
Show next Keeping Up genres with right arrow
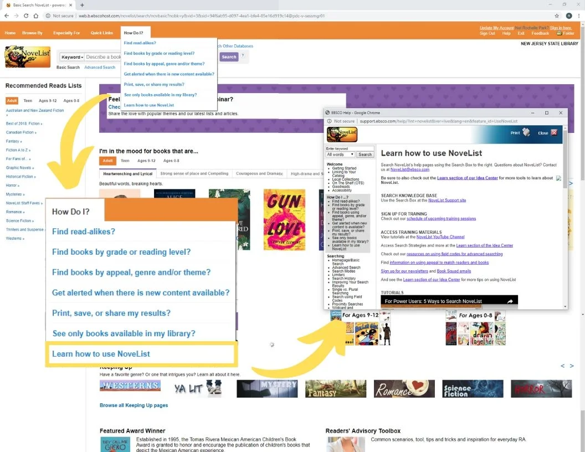tap(572, 366)
